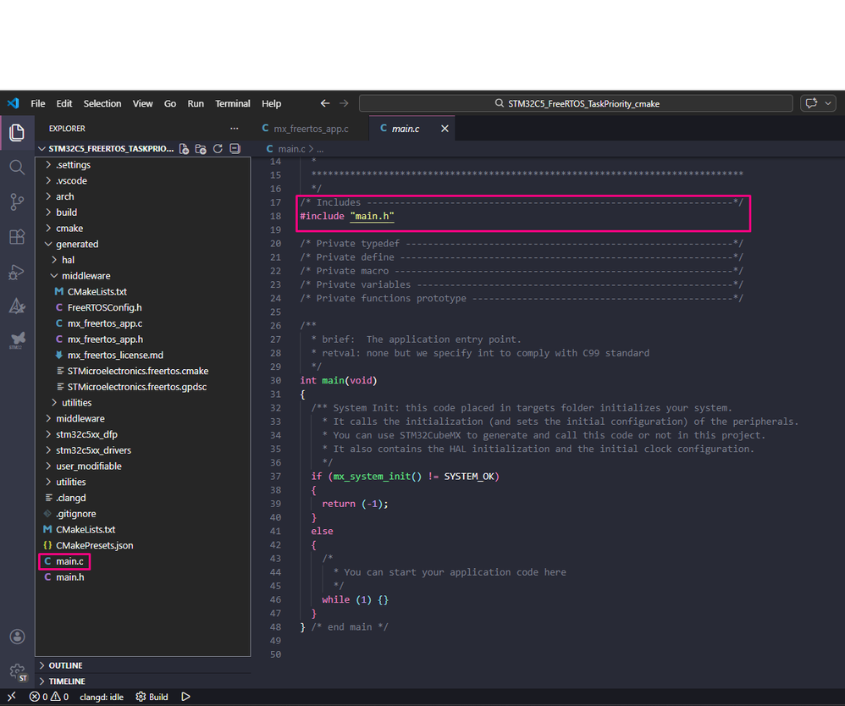Image resolution: width=845 pixels, height=706 pixels.
Task: Go forward with the right navigation arrow
Action: coord(344,103)
